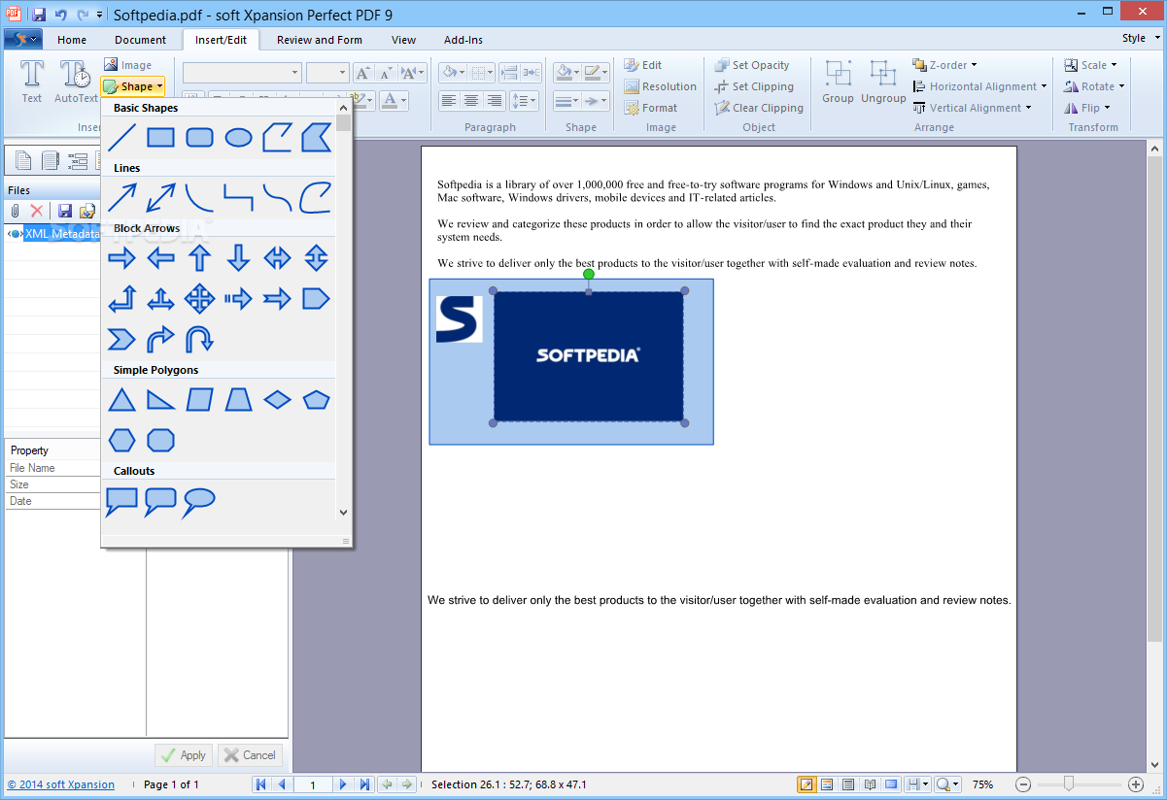Screen dimensions: 1167x800
Task: Click the Cancel button
Action: click(251, 755)
